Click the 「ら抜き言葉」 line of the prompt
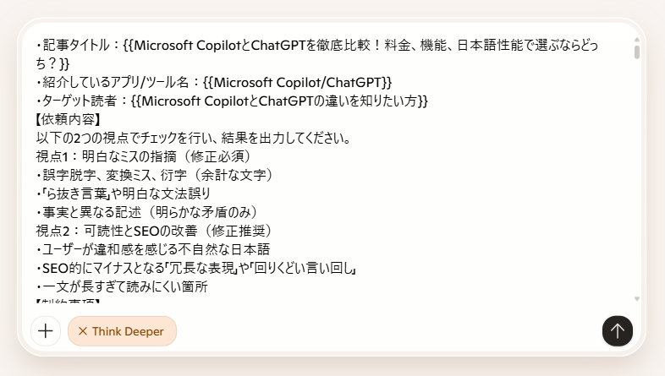Viewport: 665px width, 376px height. (x=124, y=194)
